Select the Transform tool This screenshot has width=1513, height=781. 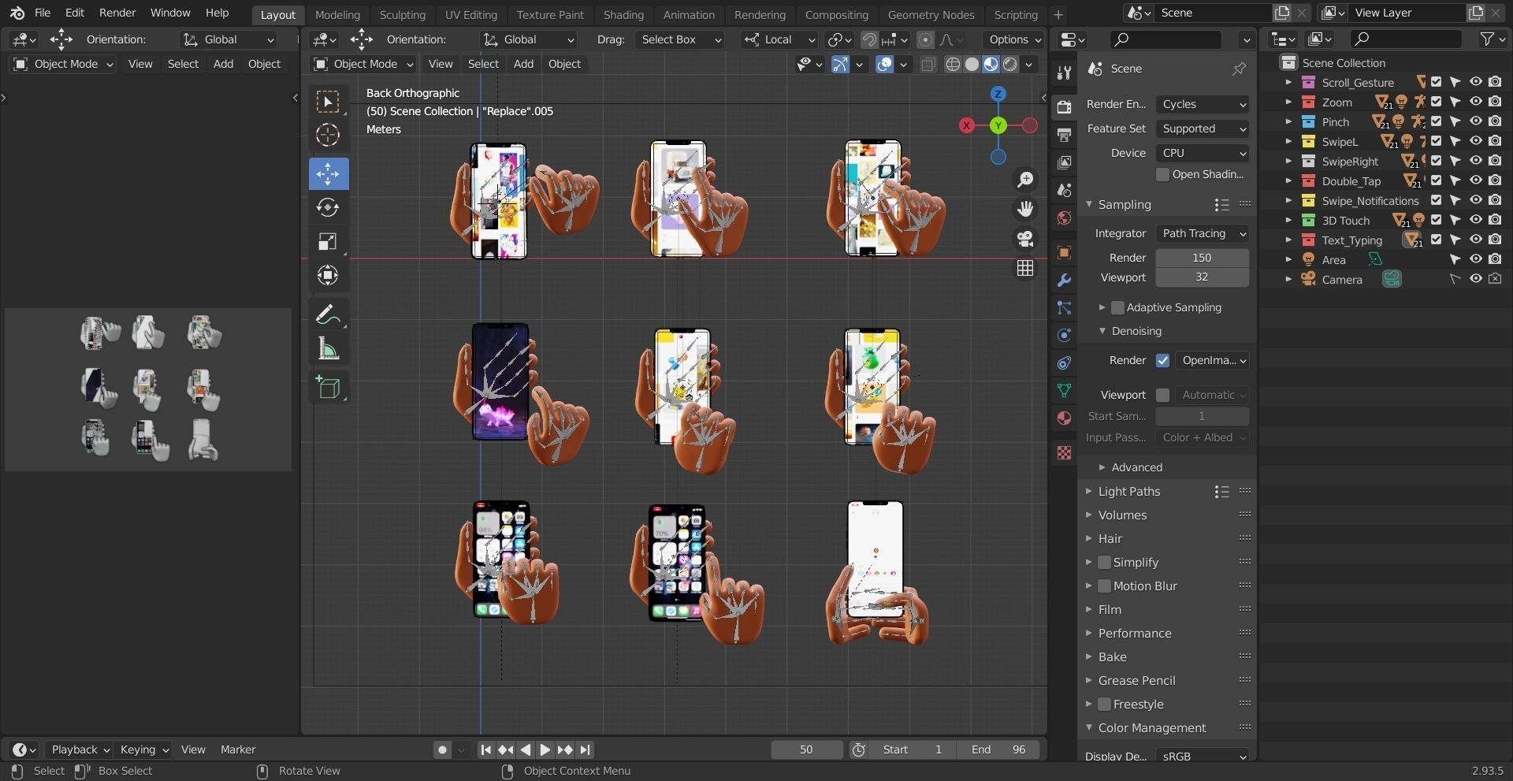click(328, 275)
